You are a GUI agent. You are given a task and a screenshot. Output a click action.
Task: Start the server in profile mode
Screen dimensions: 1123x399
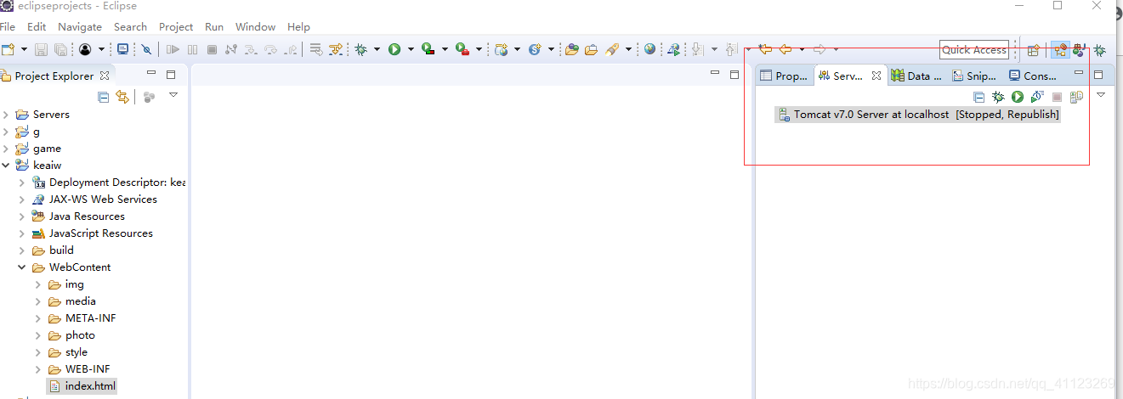click(1037, 97)
